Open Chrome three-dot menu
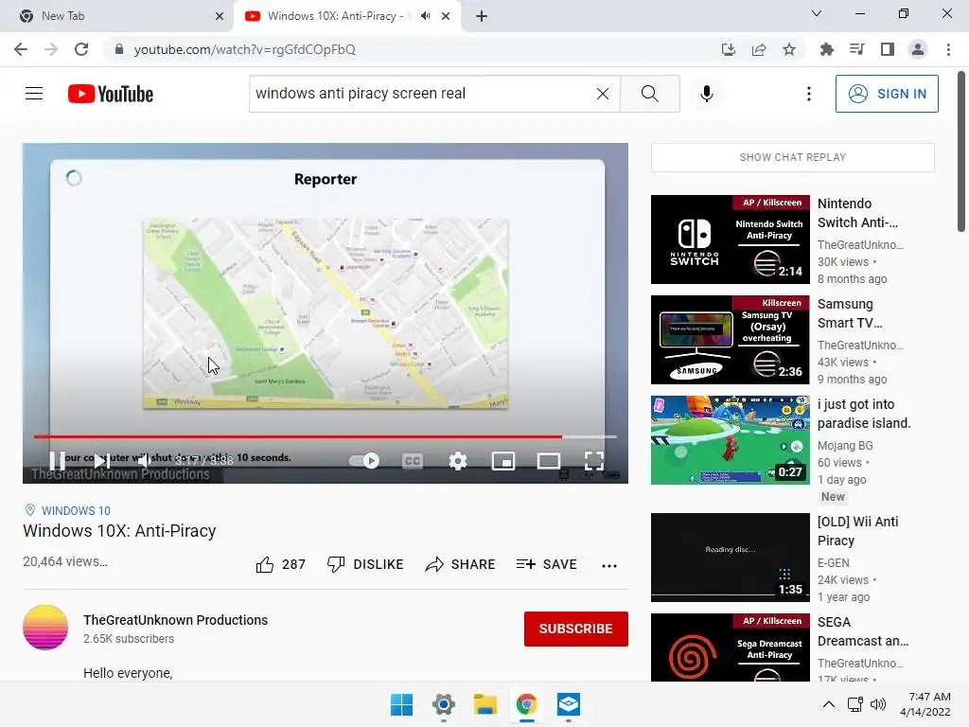 click(948, 49)
